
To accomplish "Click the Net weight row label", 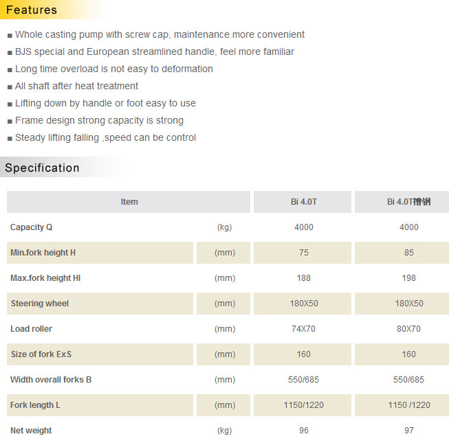I will click(x=31, y=431).
